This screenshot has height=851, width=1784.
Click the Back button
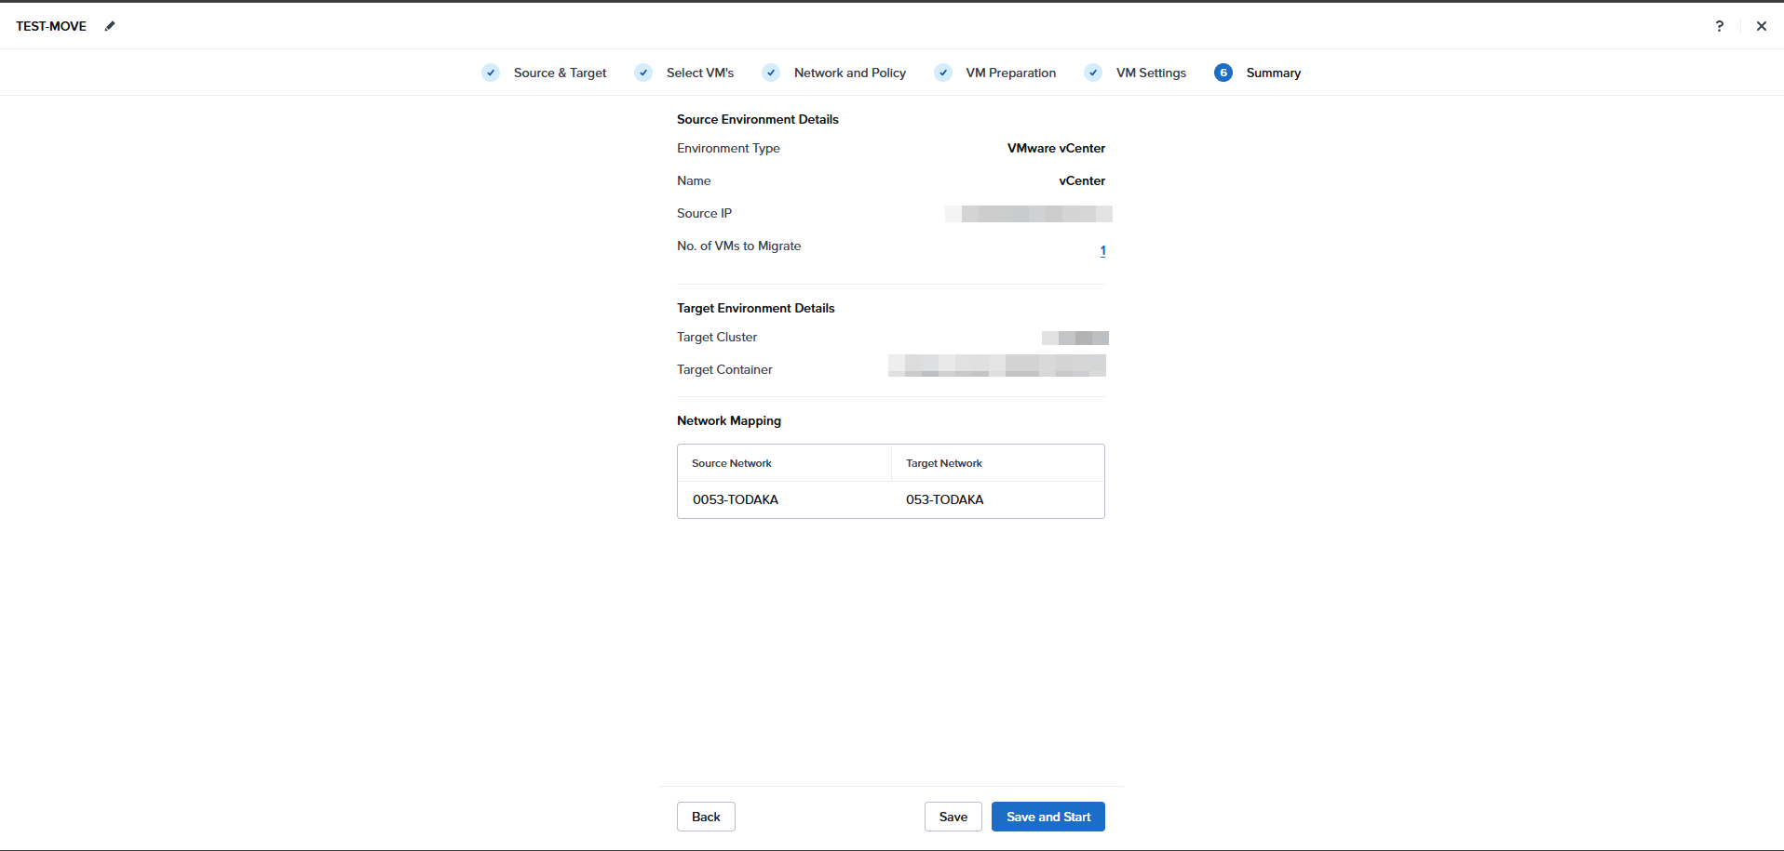click(706, 817)
